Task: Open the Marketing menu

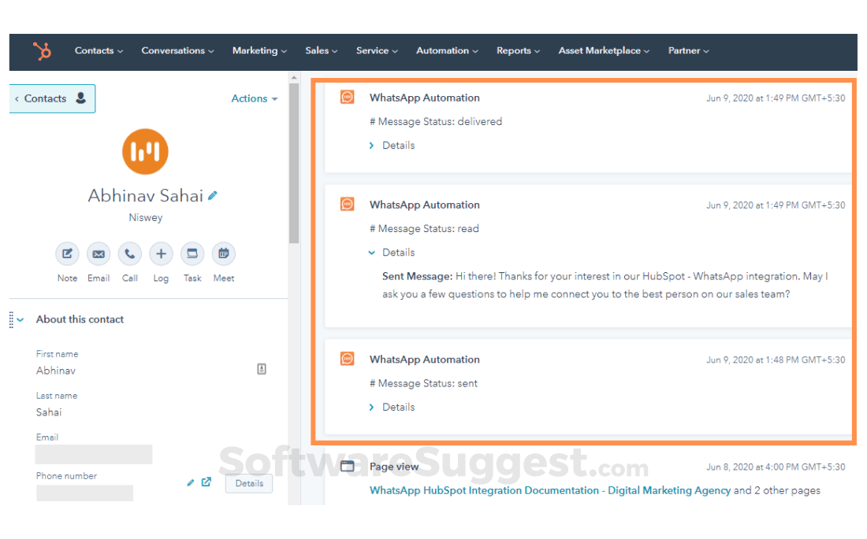Action: (x=259, y=51)
